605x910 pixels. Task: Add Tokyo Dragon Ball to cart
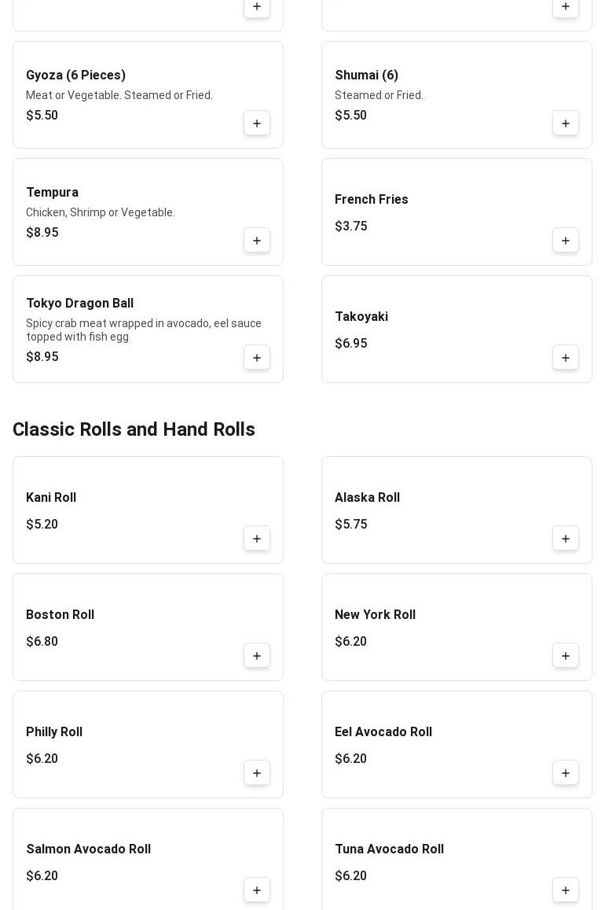(x=257, y=358)
